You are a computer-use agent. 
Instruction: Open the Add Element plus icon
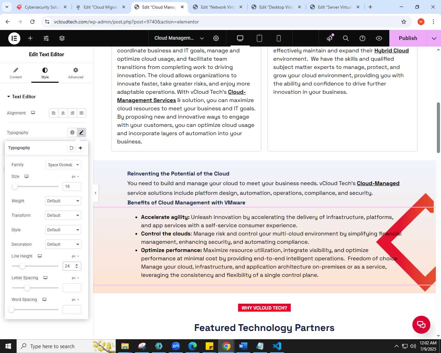coord(30,38)
